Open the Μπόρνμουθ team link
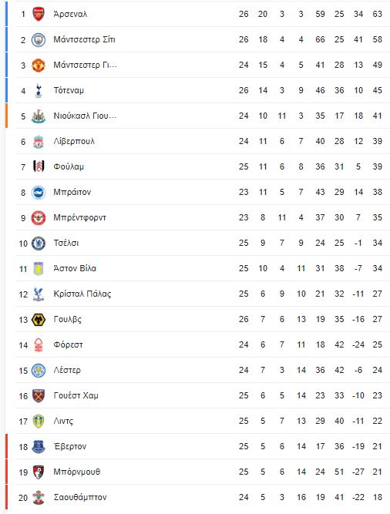Viewport: 390px width, 514px height. (76, 472)
